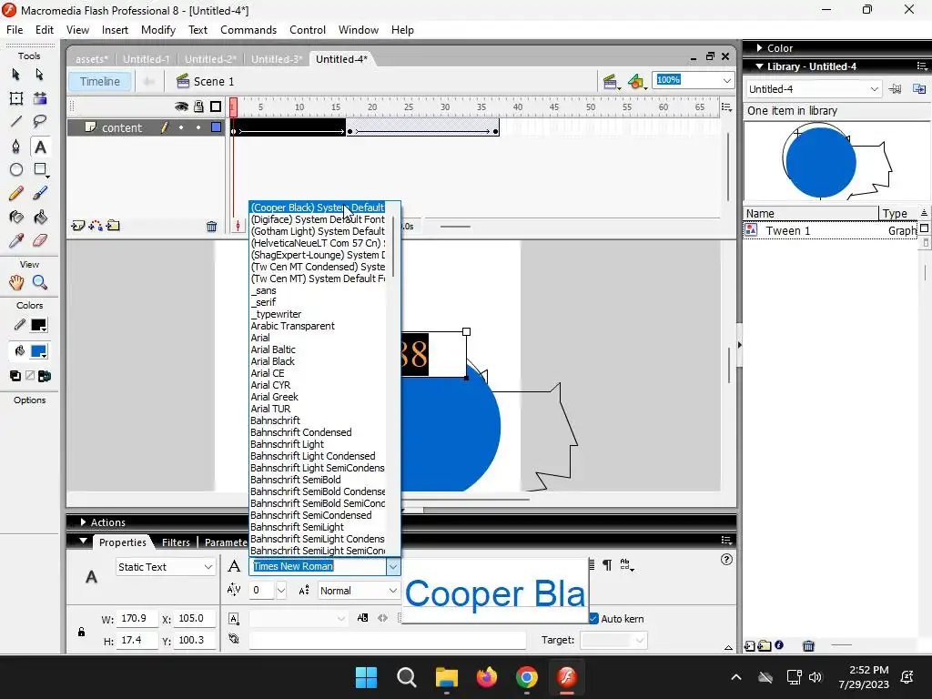Select the Pen tool
The image size is (932, 699).
coord(16,147)
